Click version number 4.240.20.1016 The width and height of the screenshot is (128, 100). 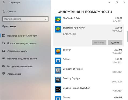tap(69, 34)
